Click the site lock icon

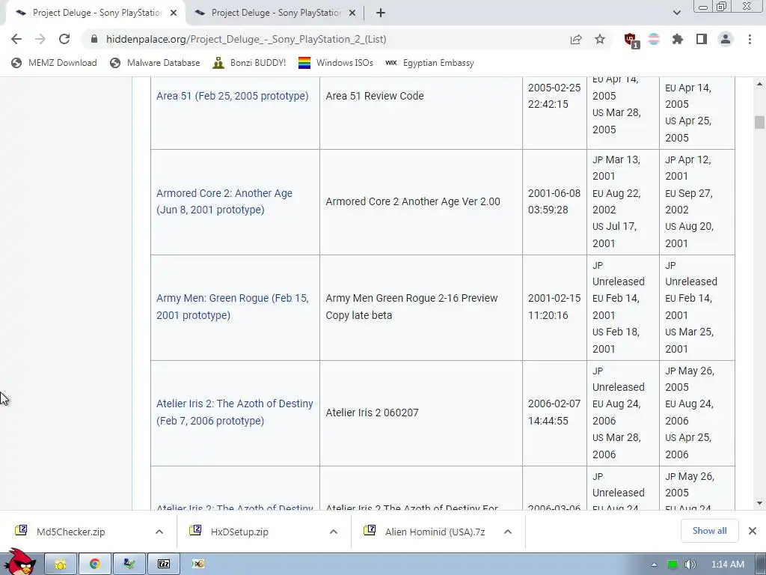pos(94,39)
